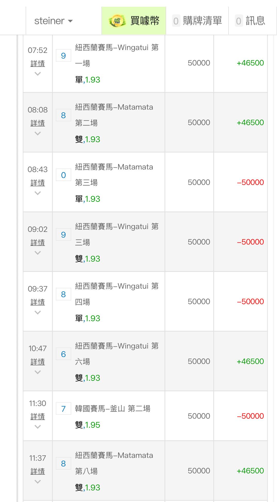
Task: Open 詳情 link for the 08:43 record
Action: [x=38, y=183]
